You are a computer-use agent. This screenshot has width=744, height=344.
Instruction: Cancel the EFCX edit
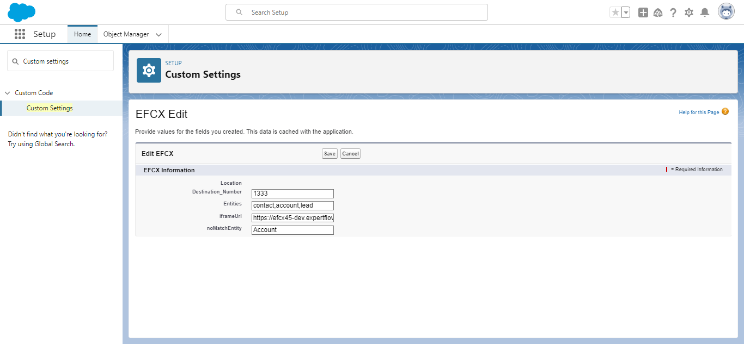tap(350, 154)
